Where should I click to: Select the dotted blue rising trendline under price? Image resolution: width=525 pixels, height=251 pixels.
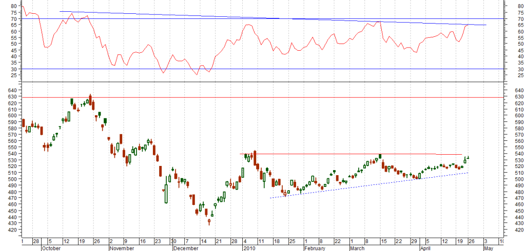click(x=370, y=185)
